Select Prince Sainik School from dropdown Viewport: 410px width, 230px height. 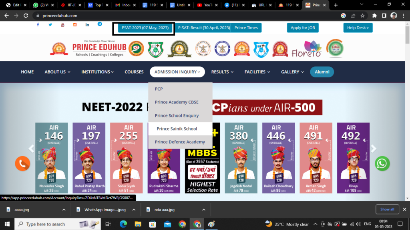pyautogui.click(x=177, y=129)
